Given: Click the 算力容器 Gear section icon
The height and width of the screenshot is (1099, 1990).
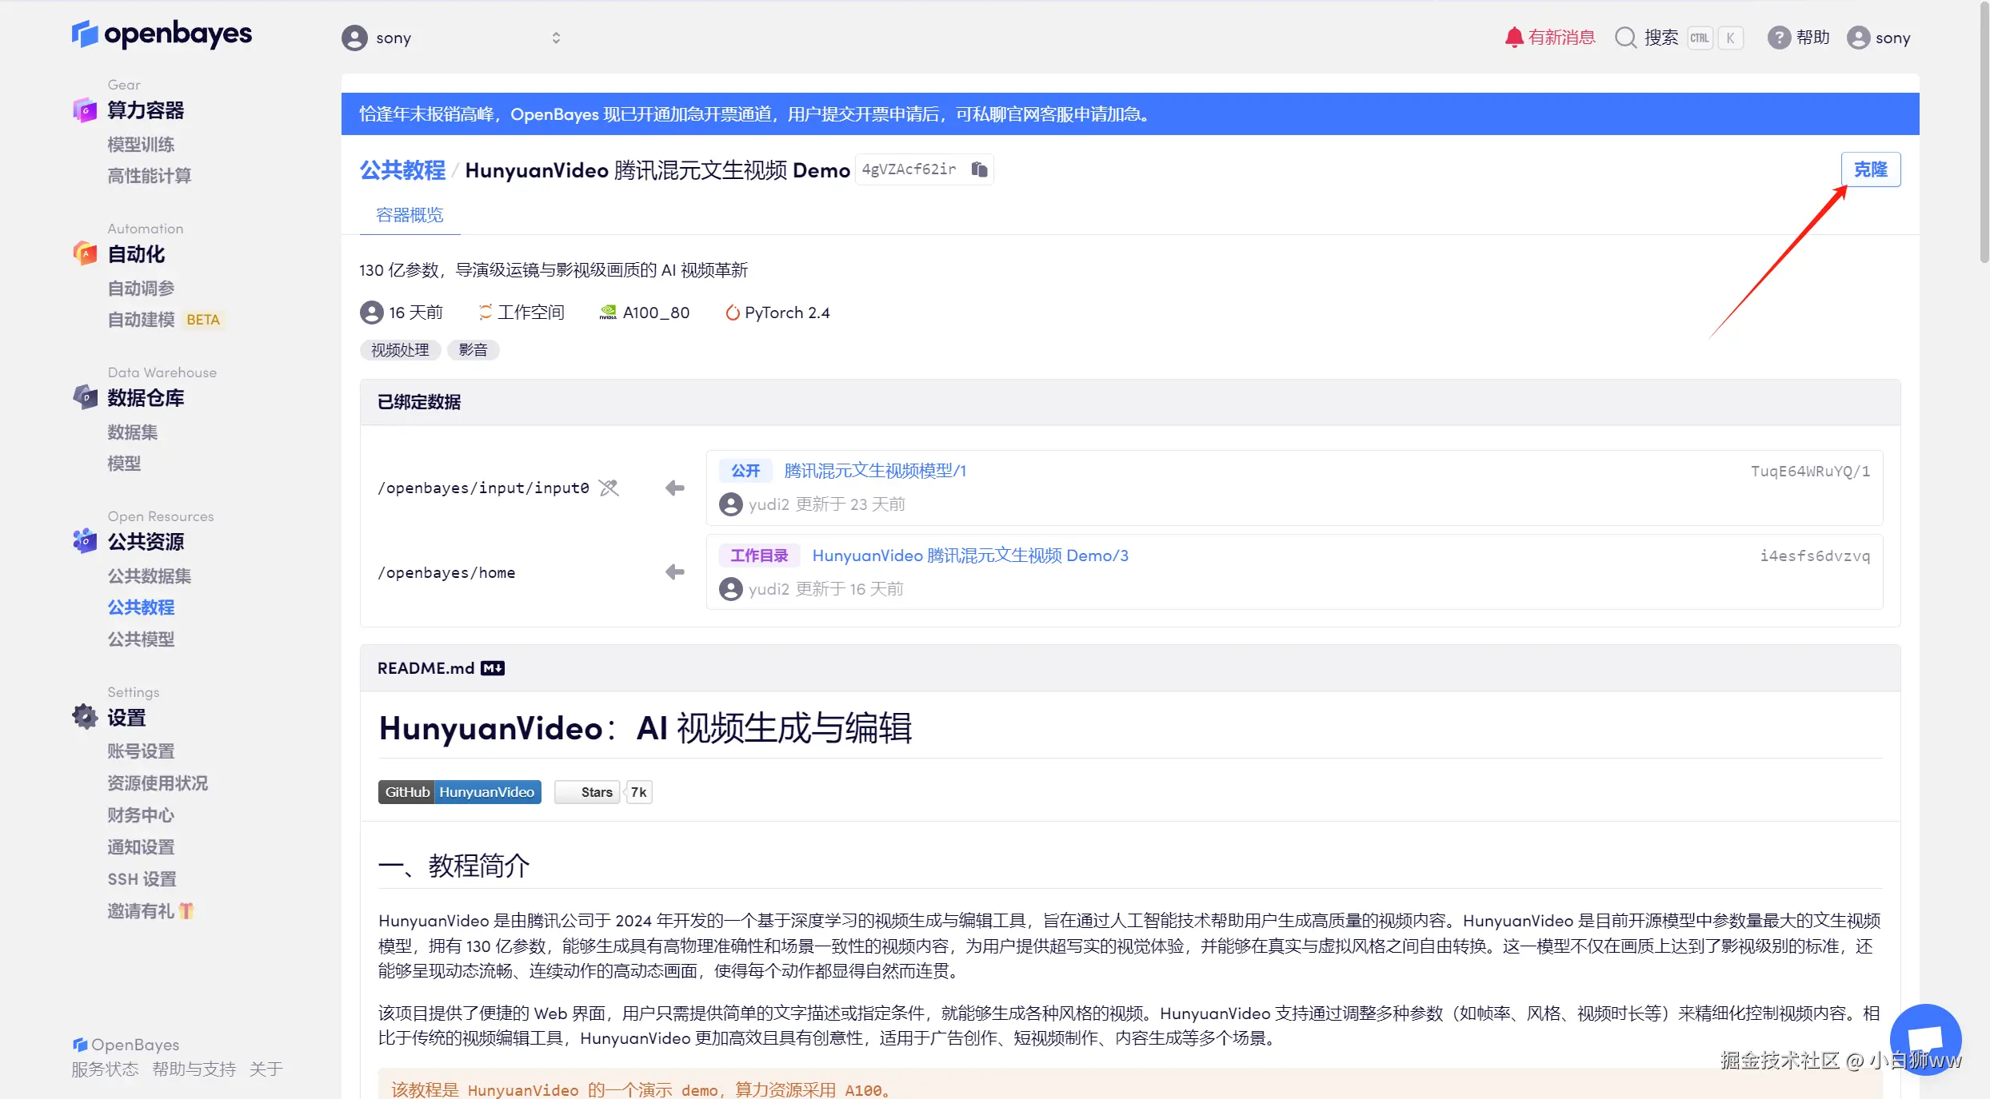Looking at the screenshot, I should tap(85, 110).
